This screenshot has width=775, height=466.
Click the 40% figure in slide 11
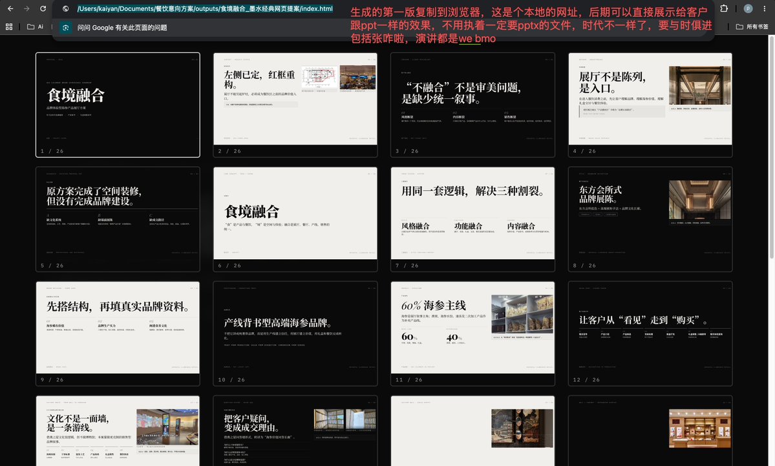[454, 337]
